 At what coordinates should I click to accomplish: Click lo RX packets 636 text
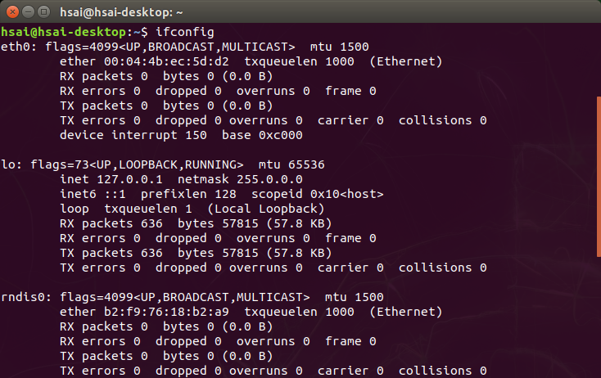(111, 223)
